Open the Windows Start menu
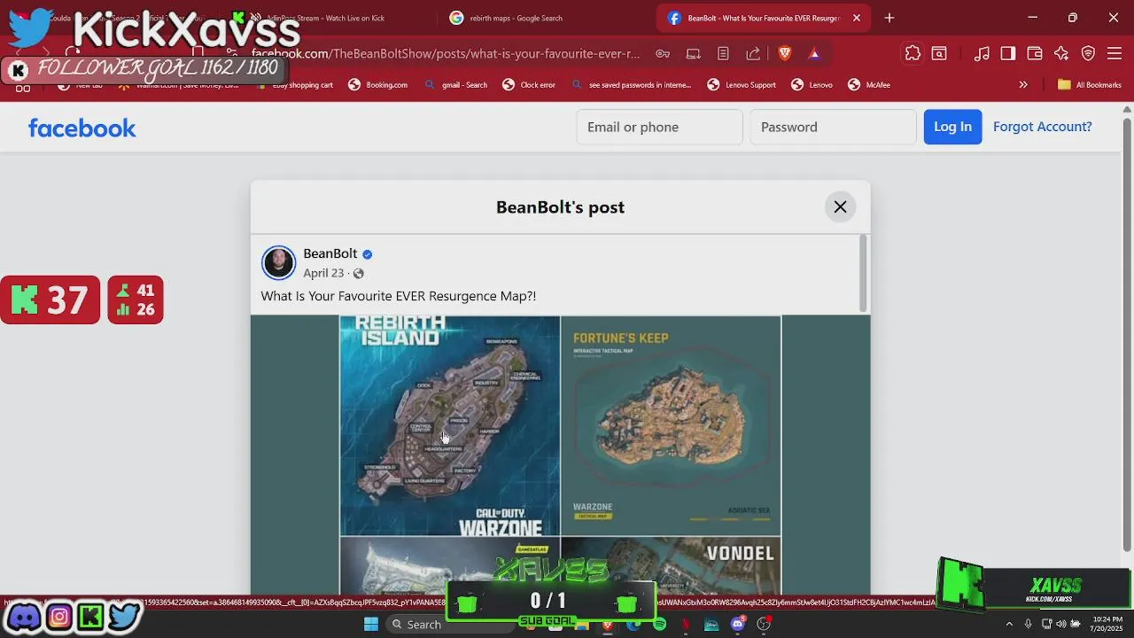Viewport: 1134px width, 638px height. [371, 624]
